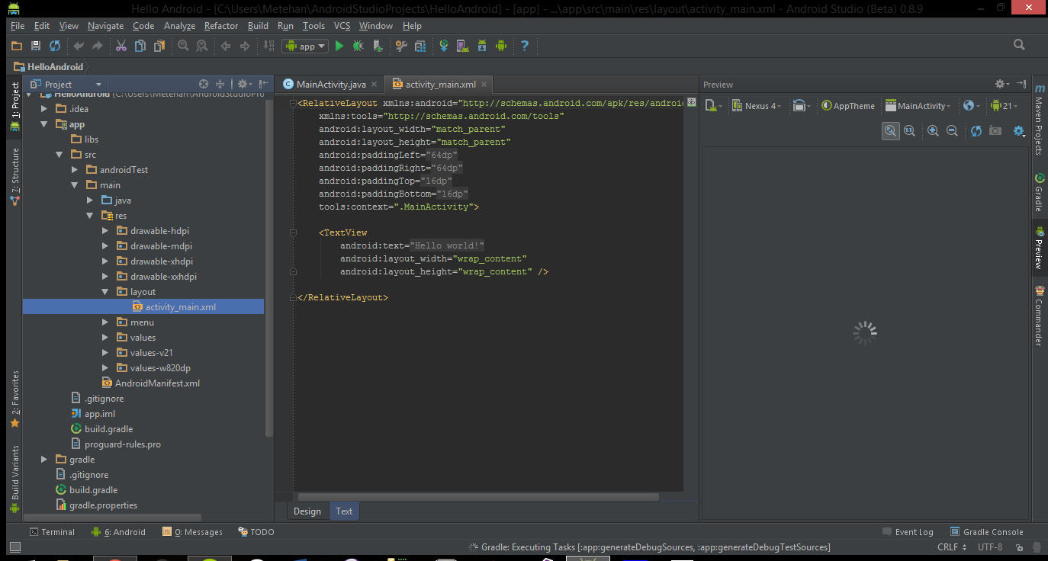The image size is (1048, 561).
Task: Switch to the Design view of the layout
Action: [x=307, y=511]
